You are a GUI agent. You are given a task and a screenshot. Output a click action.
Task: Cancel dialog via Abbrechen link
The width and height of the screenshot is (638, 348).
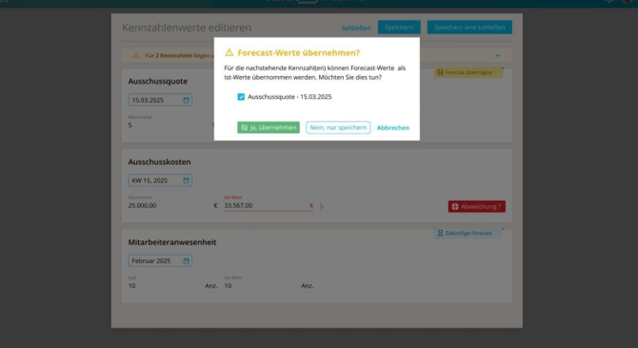(x=393, y=127)
